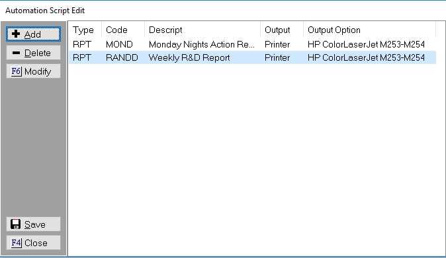The width and height of the screenshot is (446, 258).
Task: Click the Monday Nights Action description cell
Action: point(202,44)
